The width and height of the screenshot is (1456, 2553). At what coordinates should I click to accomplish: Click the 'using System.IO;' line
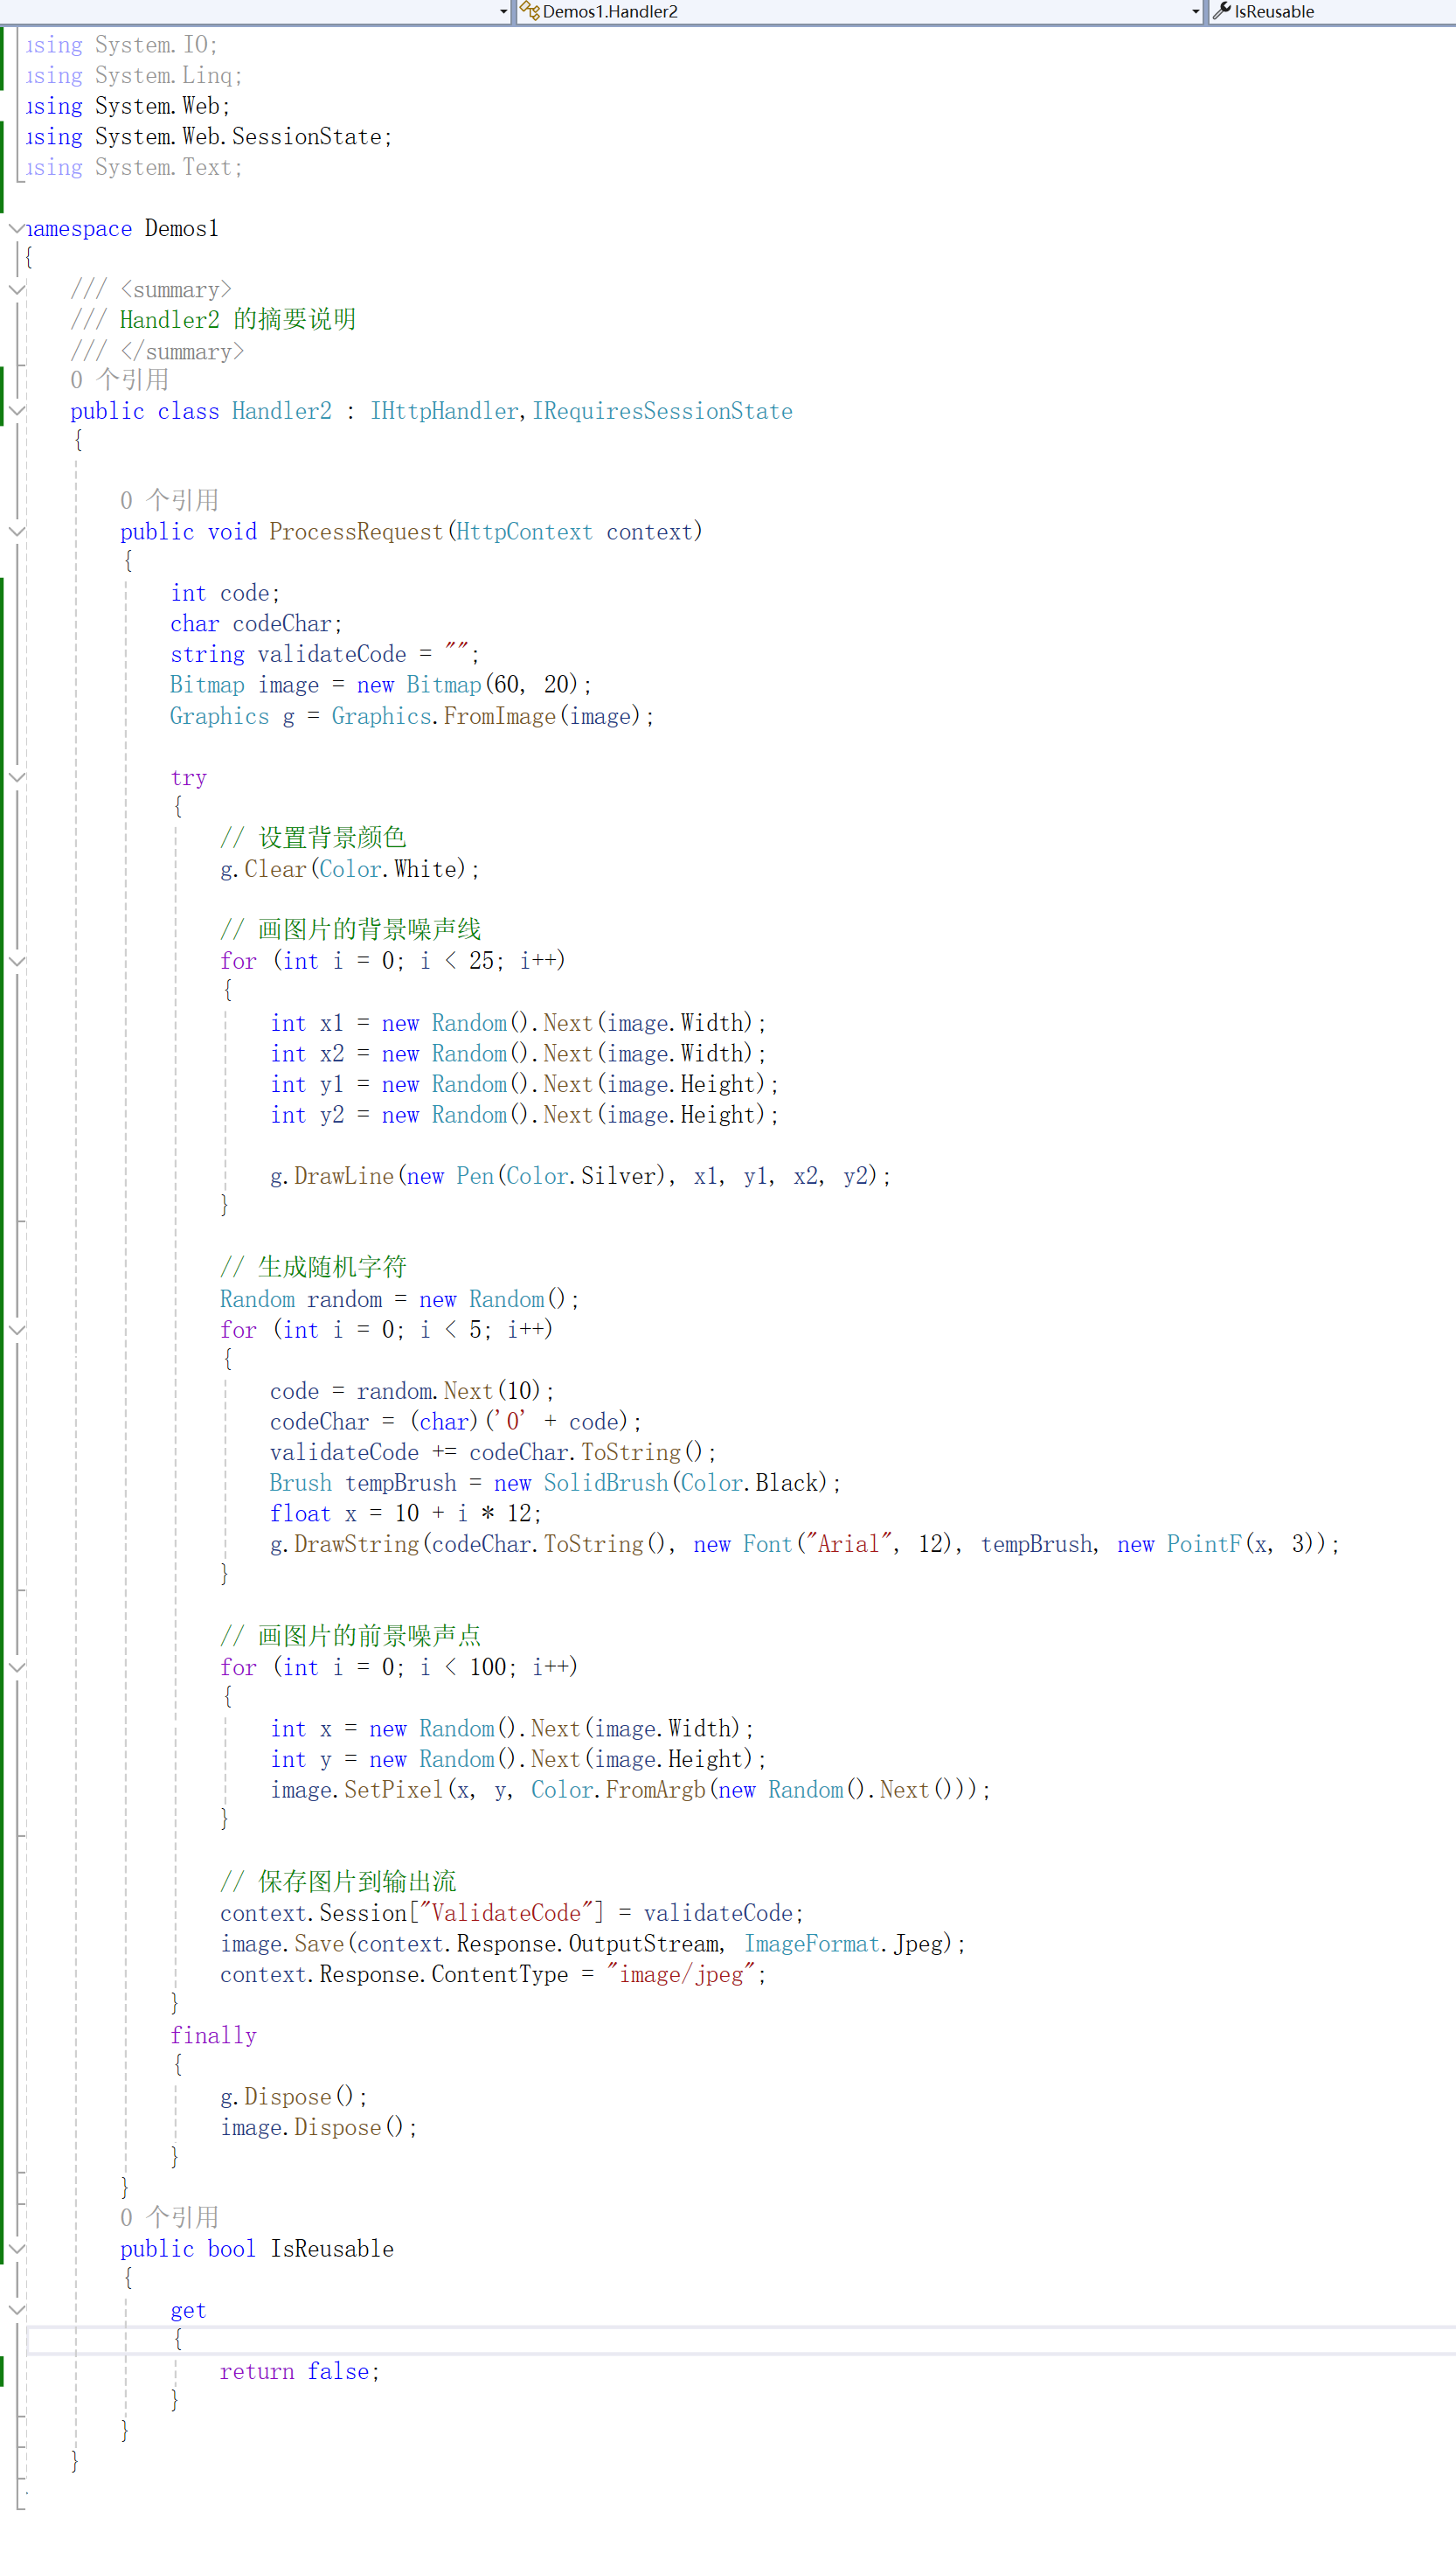pyautogui.click(x=121, y=45)
